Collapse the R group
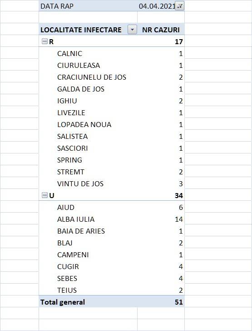This screenshot has width=252, height=331. click(44, 41)
